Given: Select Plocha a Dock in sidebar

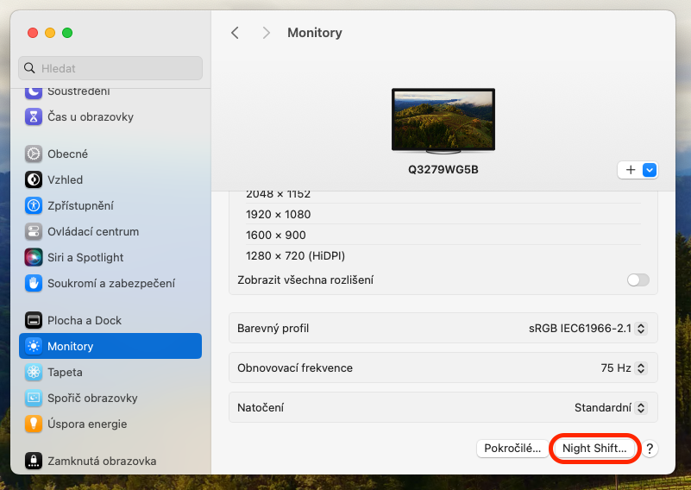Looking at the screenshot, I should [85, 320].
